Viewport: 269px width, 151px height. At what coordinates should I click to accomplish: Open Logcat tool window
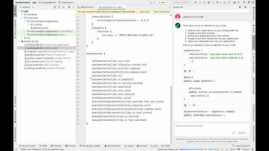129,146
